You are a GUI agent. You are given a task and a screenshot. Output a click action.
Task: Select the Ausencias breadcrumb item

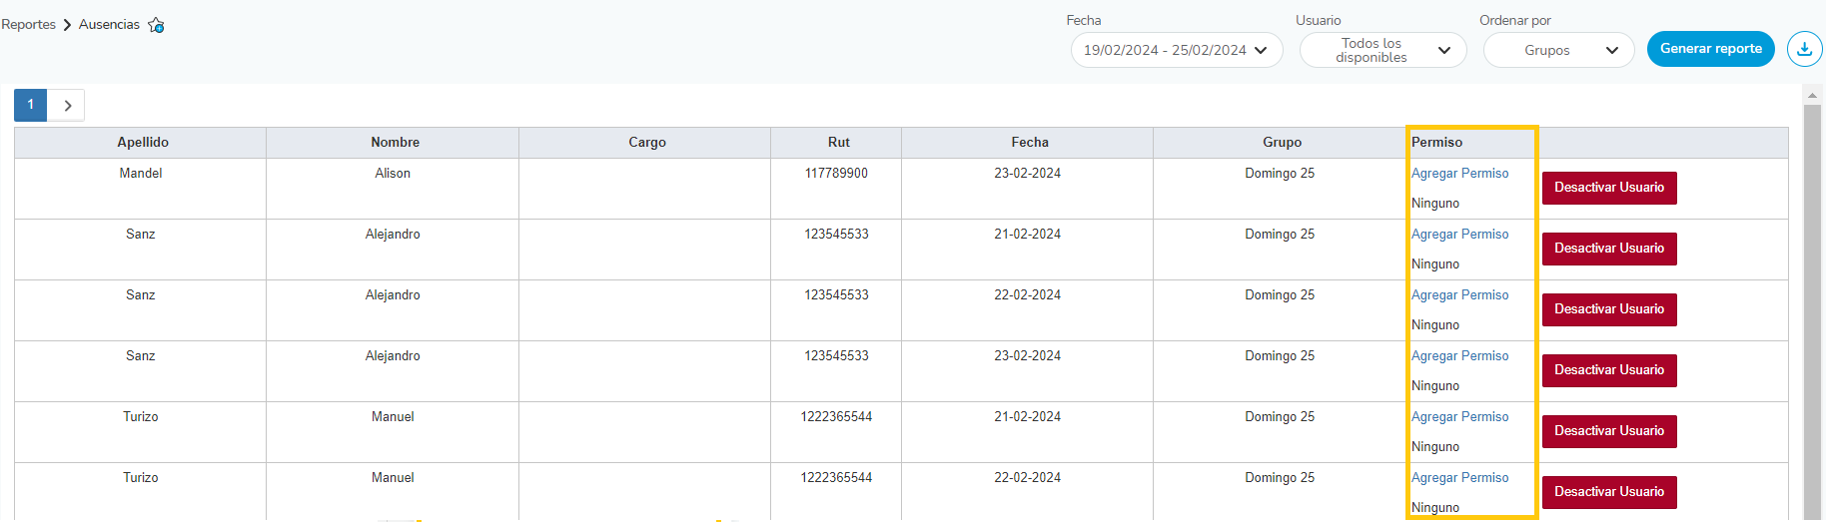tap(109, 25)
